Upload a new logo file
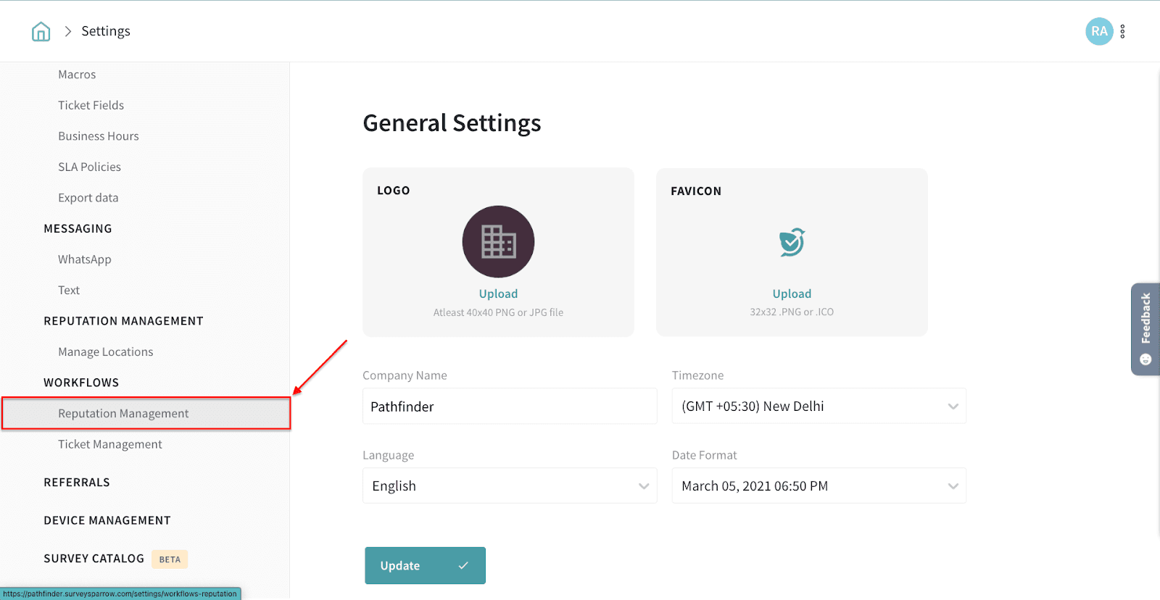 (x=498, y=293)
